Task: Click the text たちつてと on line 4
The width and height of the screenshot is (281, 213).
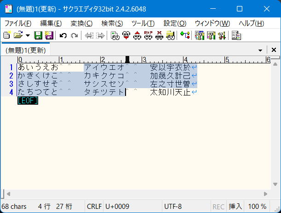Action: point(38,92)
